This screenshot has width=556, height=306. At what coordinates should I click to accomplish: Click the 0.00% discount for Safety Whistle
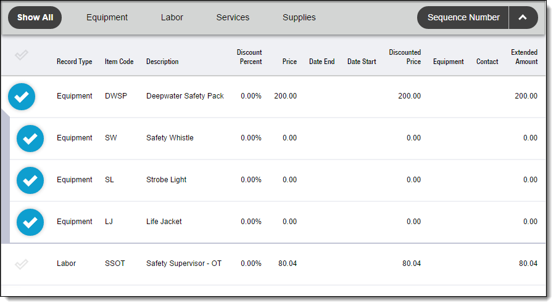click(251, 138)
